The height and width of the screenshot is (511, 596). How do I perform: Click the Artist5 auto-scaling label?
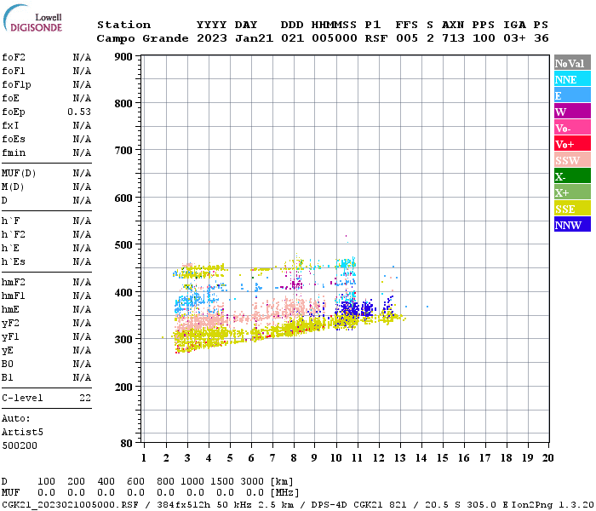click(22, 433)
